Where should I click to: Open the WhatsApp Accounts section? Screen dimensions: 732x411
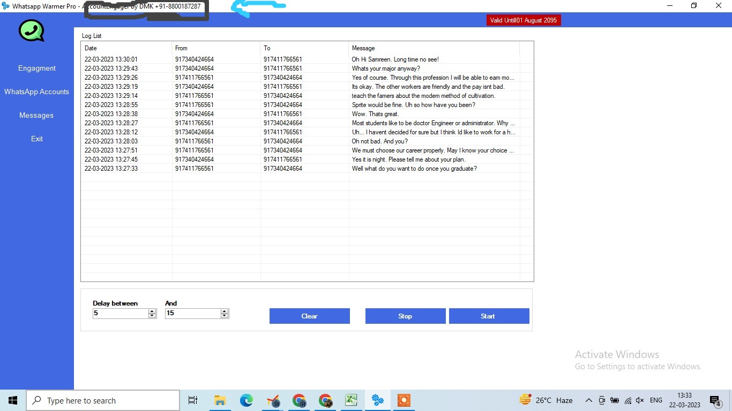tap(37, 92)
